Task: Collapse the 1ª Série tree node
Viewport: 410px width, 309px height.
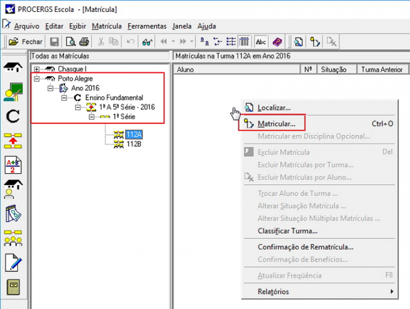Action: click(91, 117)
